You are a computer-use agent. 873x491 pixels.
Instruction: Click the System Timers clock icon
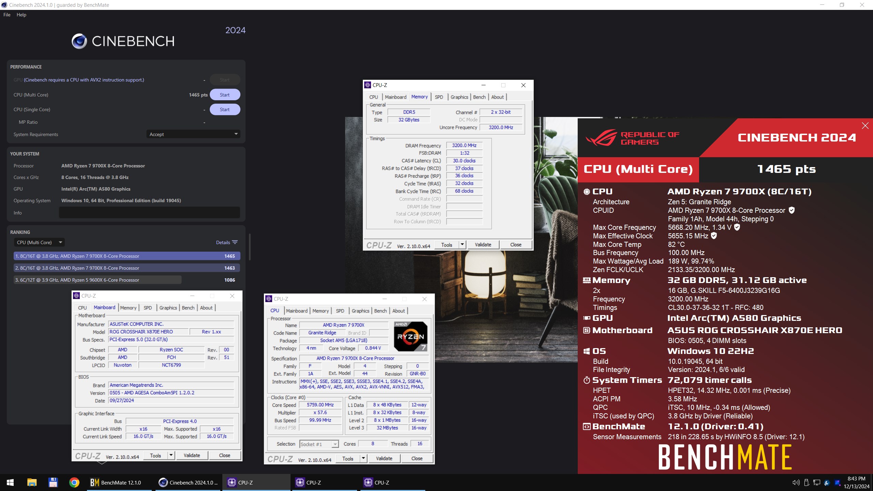tap(587, 380)
